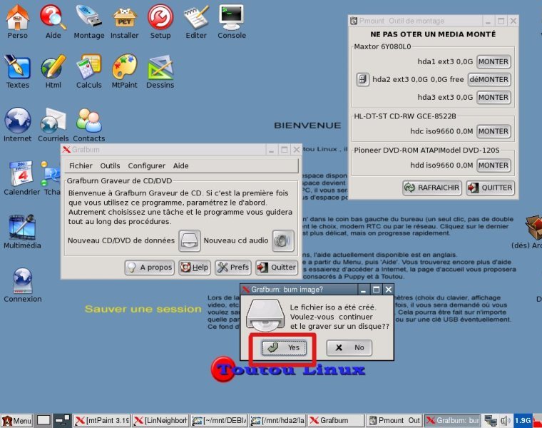The height and width of the screenshot is (428, 542).
Task: Open the Fichier menu in Grafburn
Action: point(81,165)
